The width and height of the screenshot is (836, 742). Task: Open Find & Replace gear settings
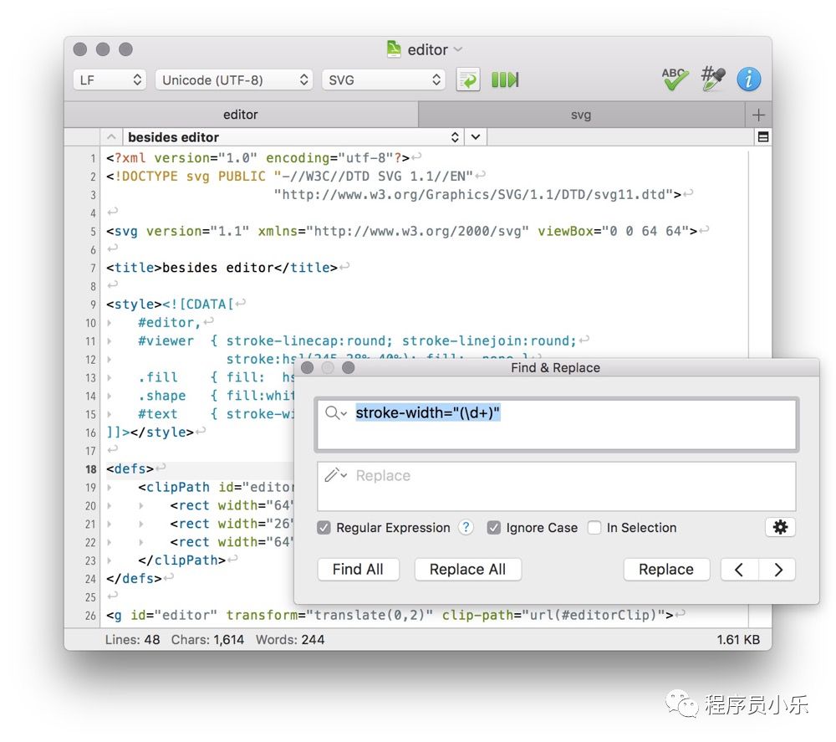780,528
